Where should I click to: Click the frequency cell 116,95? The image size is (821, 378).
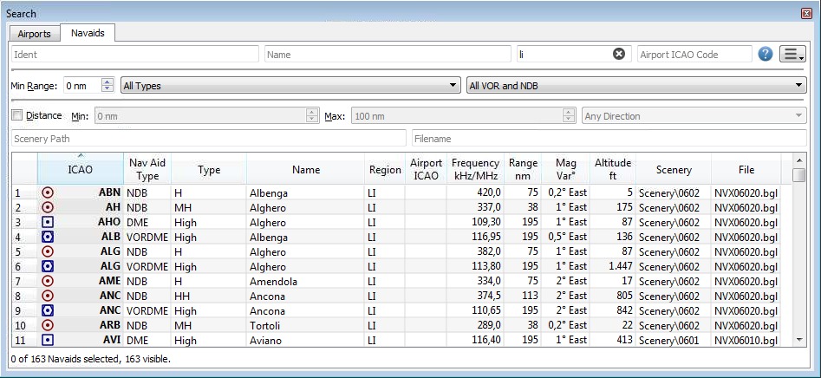(x=475, y=237)
